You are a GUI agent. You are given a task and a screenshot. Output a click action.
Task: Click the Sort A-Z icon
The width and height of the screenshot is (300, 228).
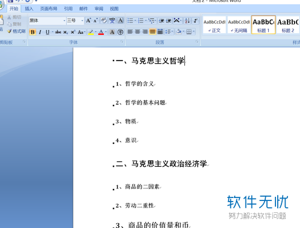pos(187,20)
